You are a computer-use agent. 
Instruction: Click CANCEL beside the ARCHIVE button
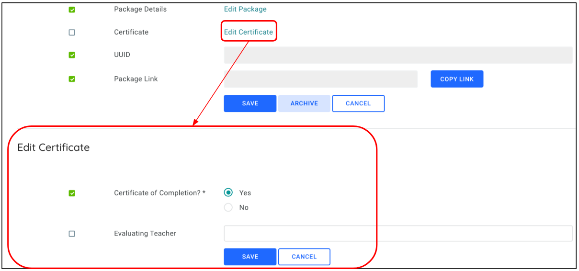358,103
